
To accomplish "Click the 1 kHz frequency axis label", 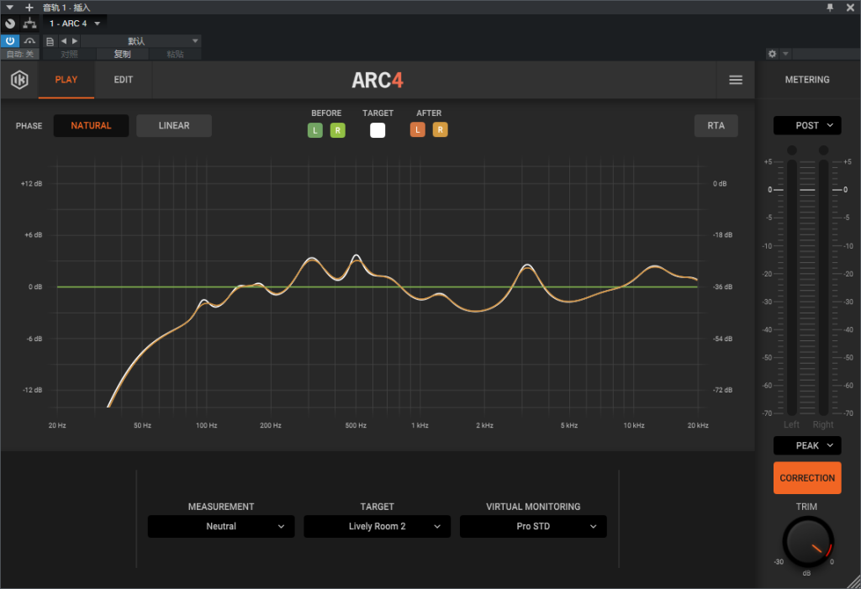I will pos(420,425).
